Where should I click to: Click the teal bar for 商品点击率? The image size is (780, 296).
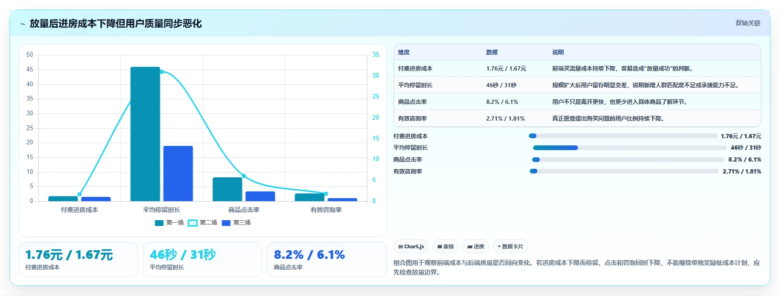pos(227,189)
